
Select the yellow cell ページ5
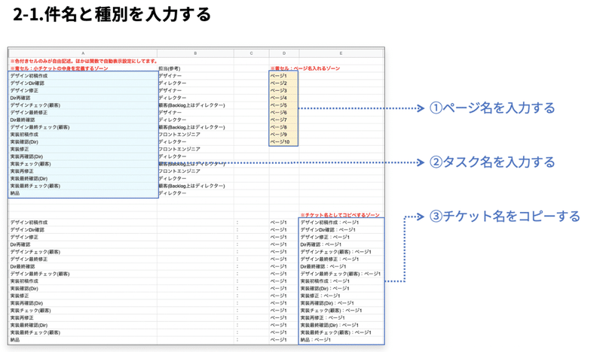pos(283,105)
